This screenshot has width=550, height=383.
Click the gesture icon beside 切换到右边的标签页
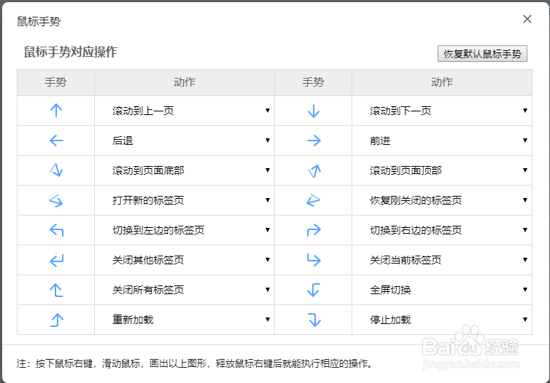(313, 230)
